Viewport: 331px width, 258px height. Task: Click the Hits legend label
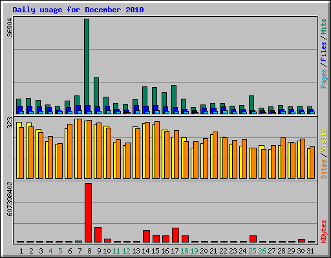[323, 26]
